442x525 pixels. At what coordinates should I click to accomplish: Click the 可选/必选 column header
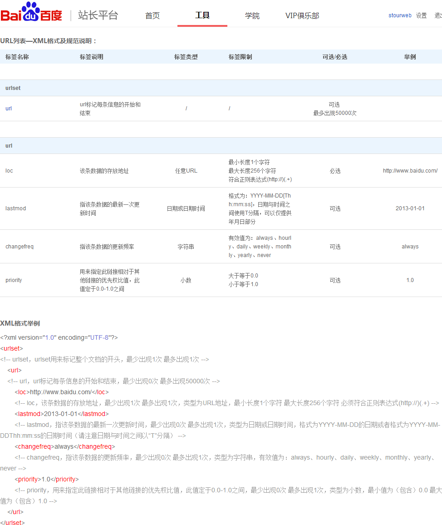click(335, 57)
